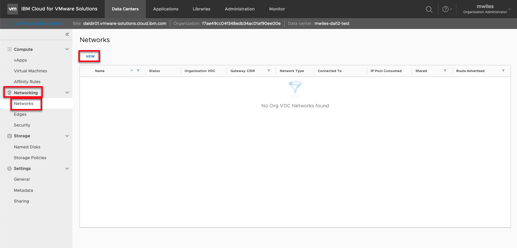
Task: Filter the Route Advertised column
Action: pos(503,71)
